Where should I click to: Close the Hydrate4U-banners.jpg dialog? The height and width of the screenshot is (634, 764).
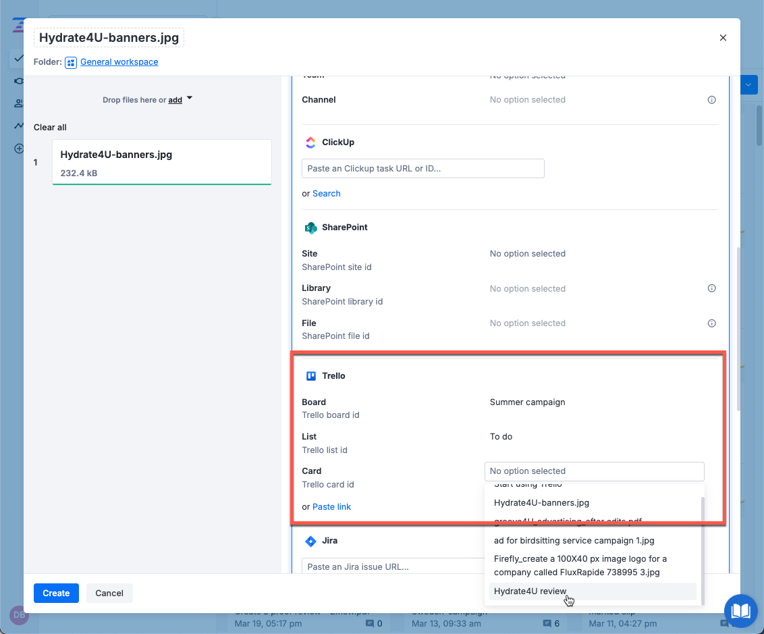tap(723, 38)
